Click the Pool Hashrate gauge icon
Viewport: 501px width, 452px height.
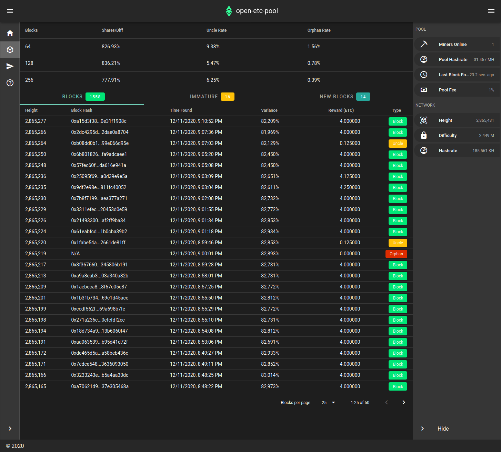coord(424,59)
